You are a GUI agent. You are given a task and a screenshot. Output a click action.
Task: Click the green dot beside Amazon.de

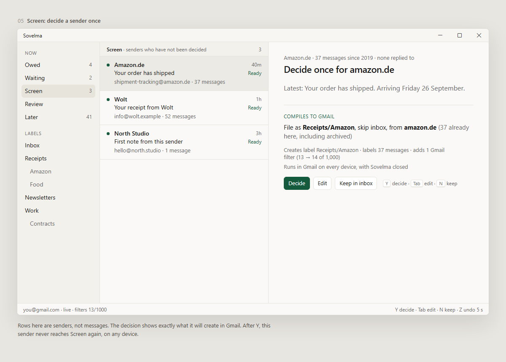point(108,65)
